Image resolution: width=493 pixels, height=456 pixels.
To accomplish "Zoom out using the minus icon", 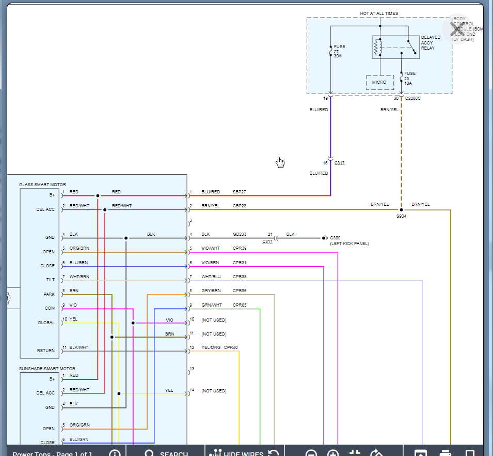I will pyautogui.click(x=310, y=454).
